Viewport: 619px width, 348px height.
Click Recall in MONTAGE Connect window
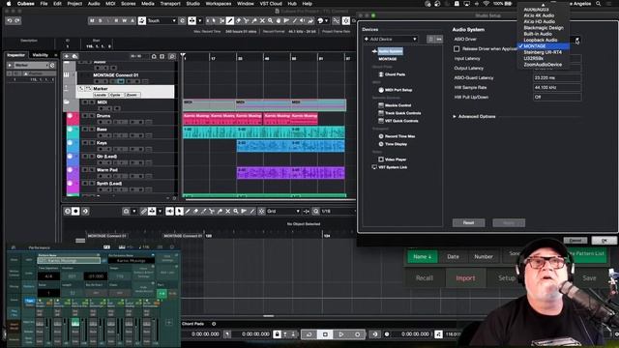(x=425, y=278)
